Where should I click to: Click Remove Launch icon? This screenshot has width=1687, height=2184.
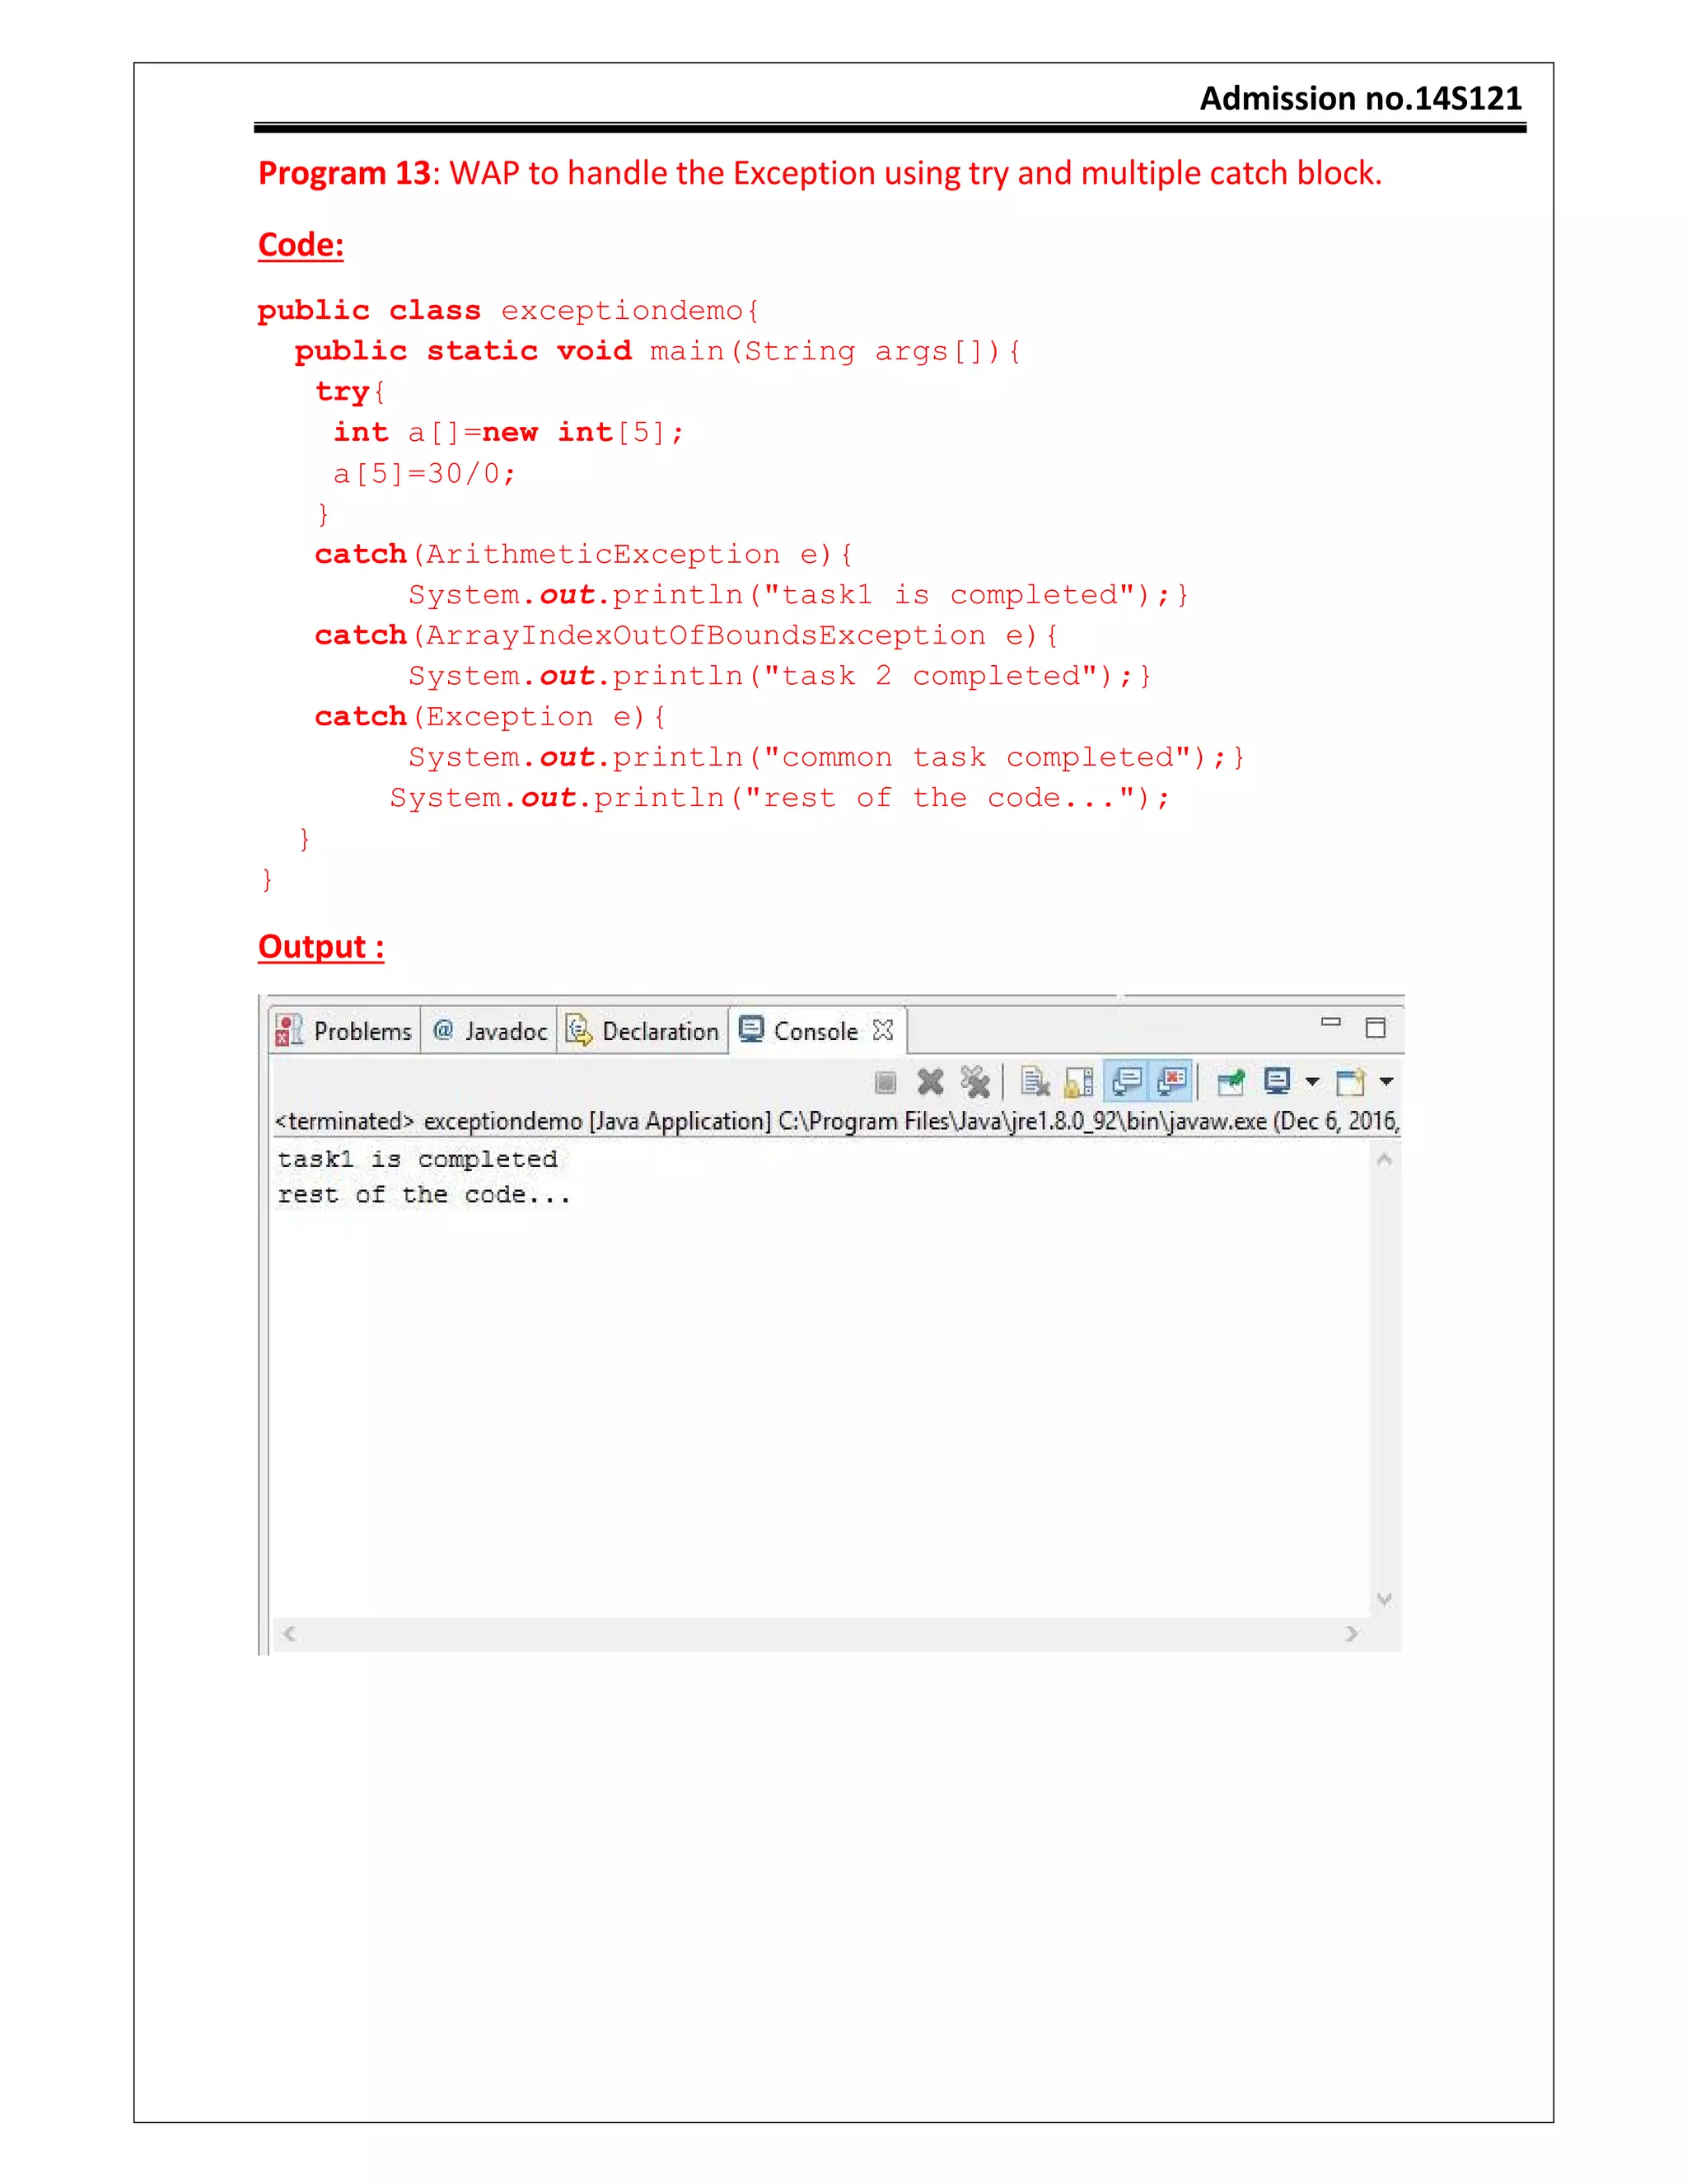[931, 1082]
